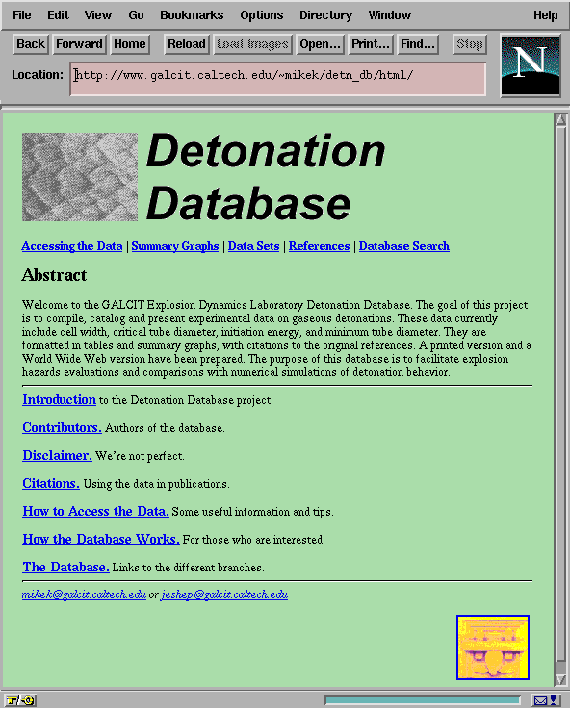The image size is (570, 708).
Task: Open the Contributors link
Action: click(x=62, y=428)
